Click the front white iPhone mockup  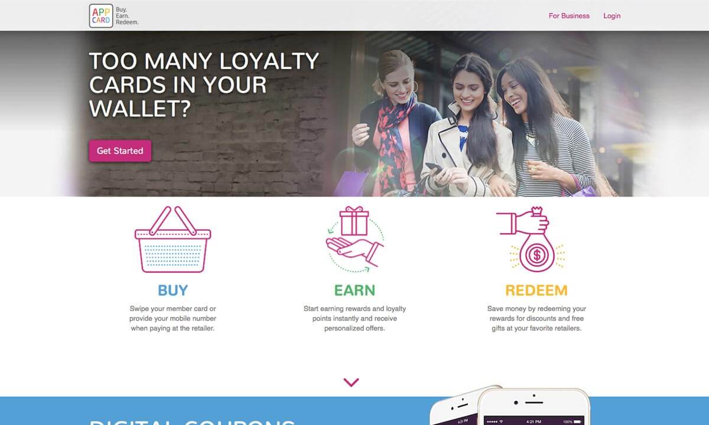click(x=534, y=407)
